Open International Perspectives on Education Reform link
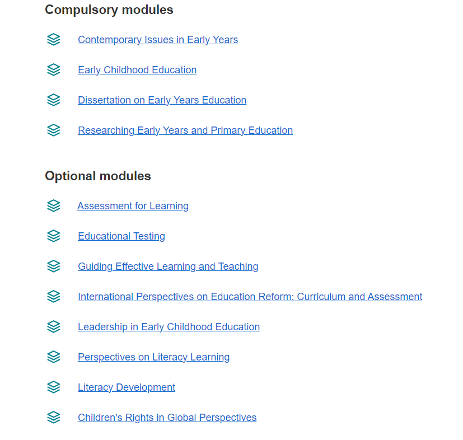The image size is (463, 440). (x=250, y=297)
